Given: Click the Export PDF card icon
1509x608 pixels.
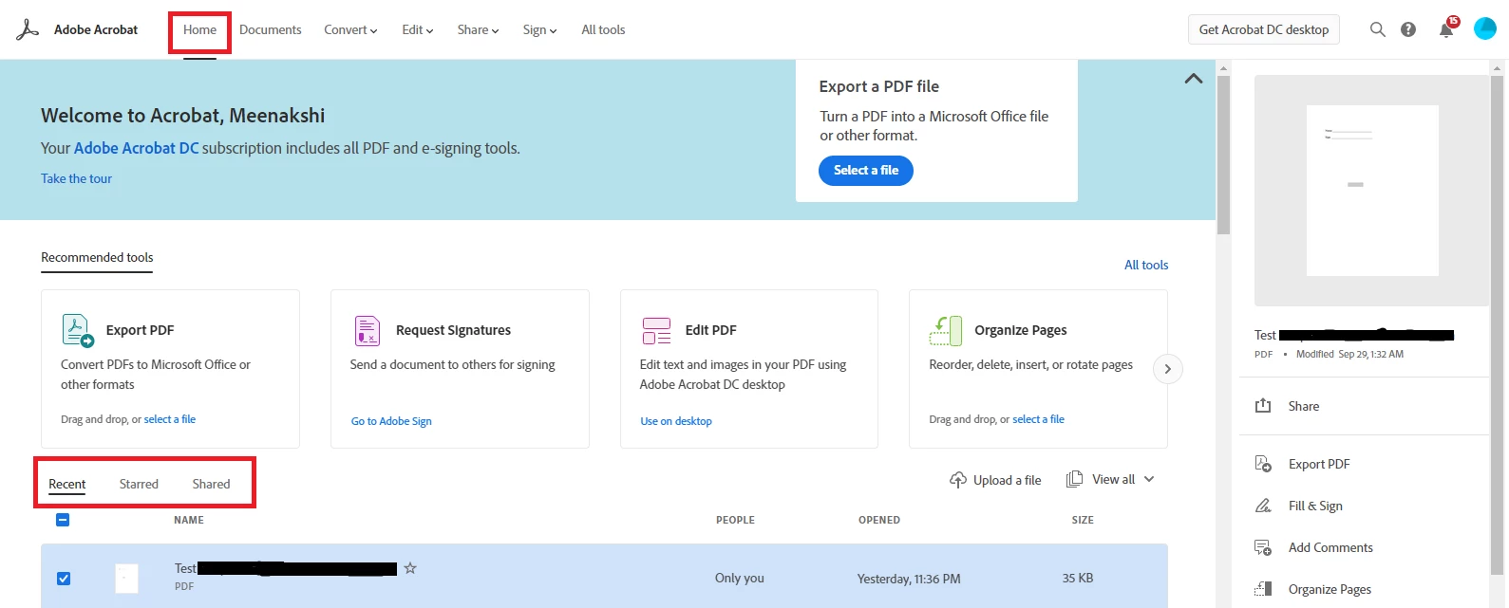Looking at the screenshot, I should coord(78,330).
